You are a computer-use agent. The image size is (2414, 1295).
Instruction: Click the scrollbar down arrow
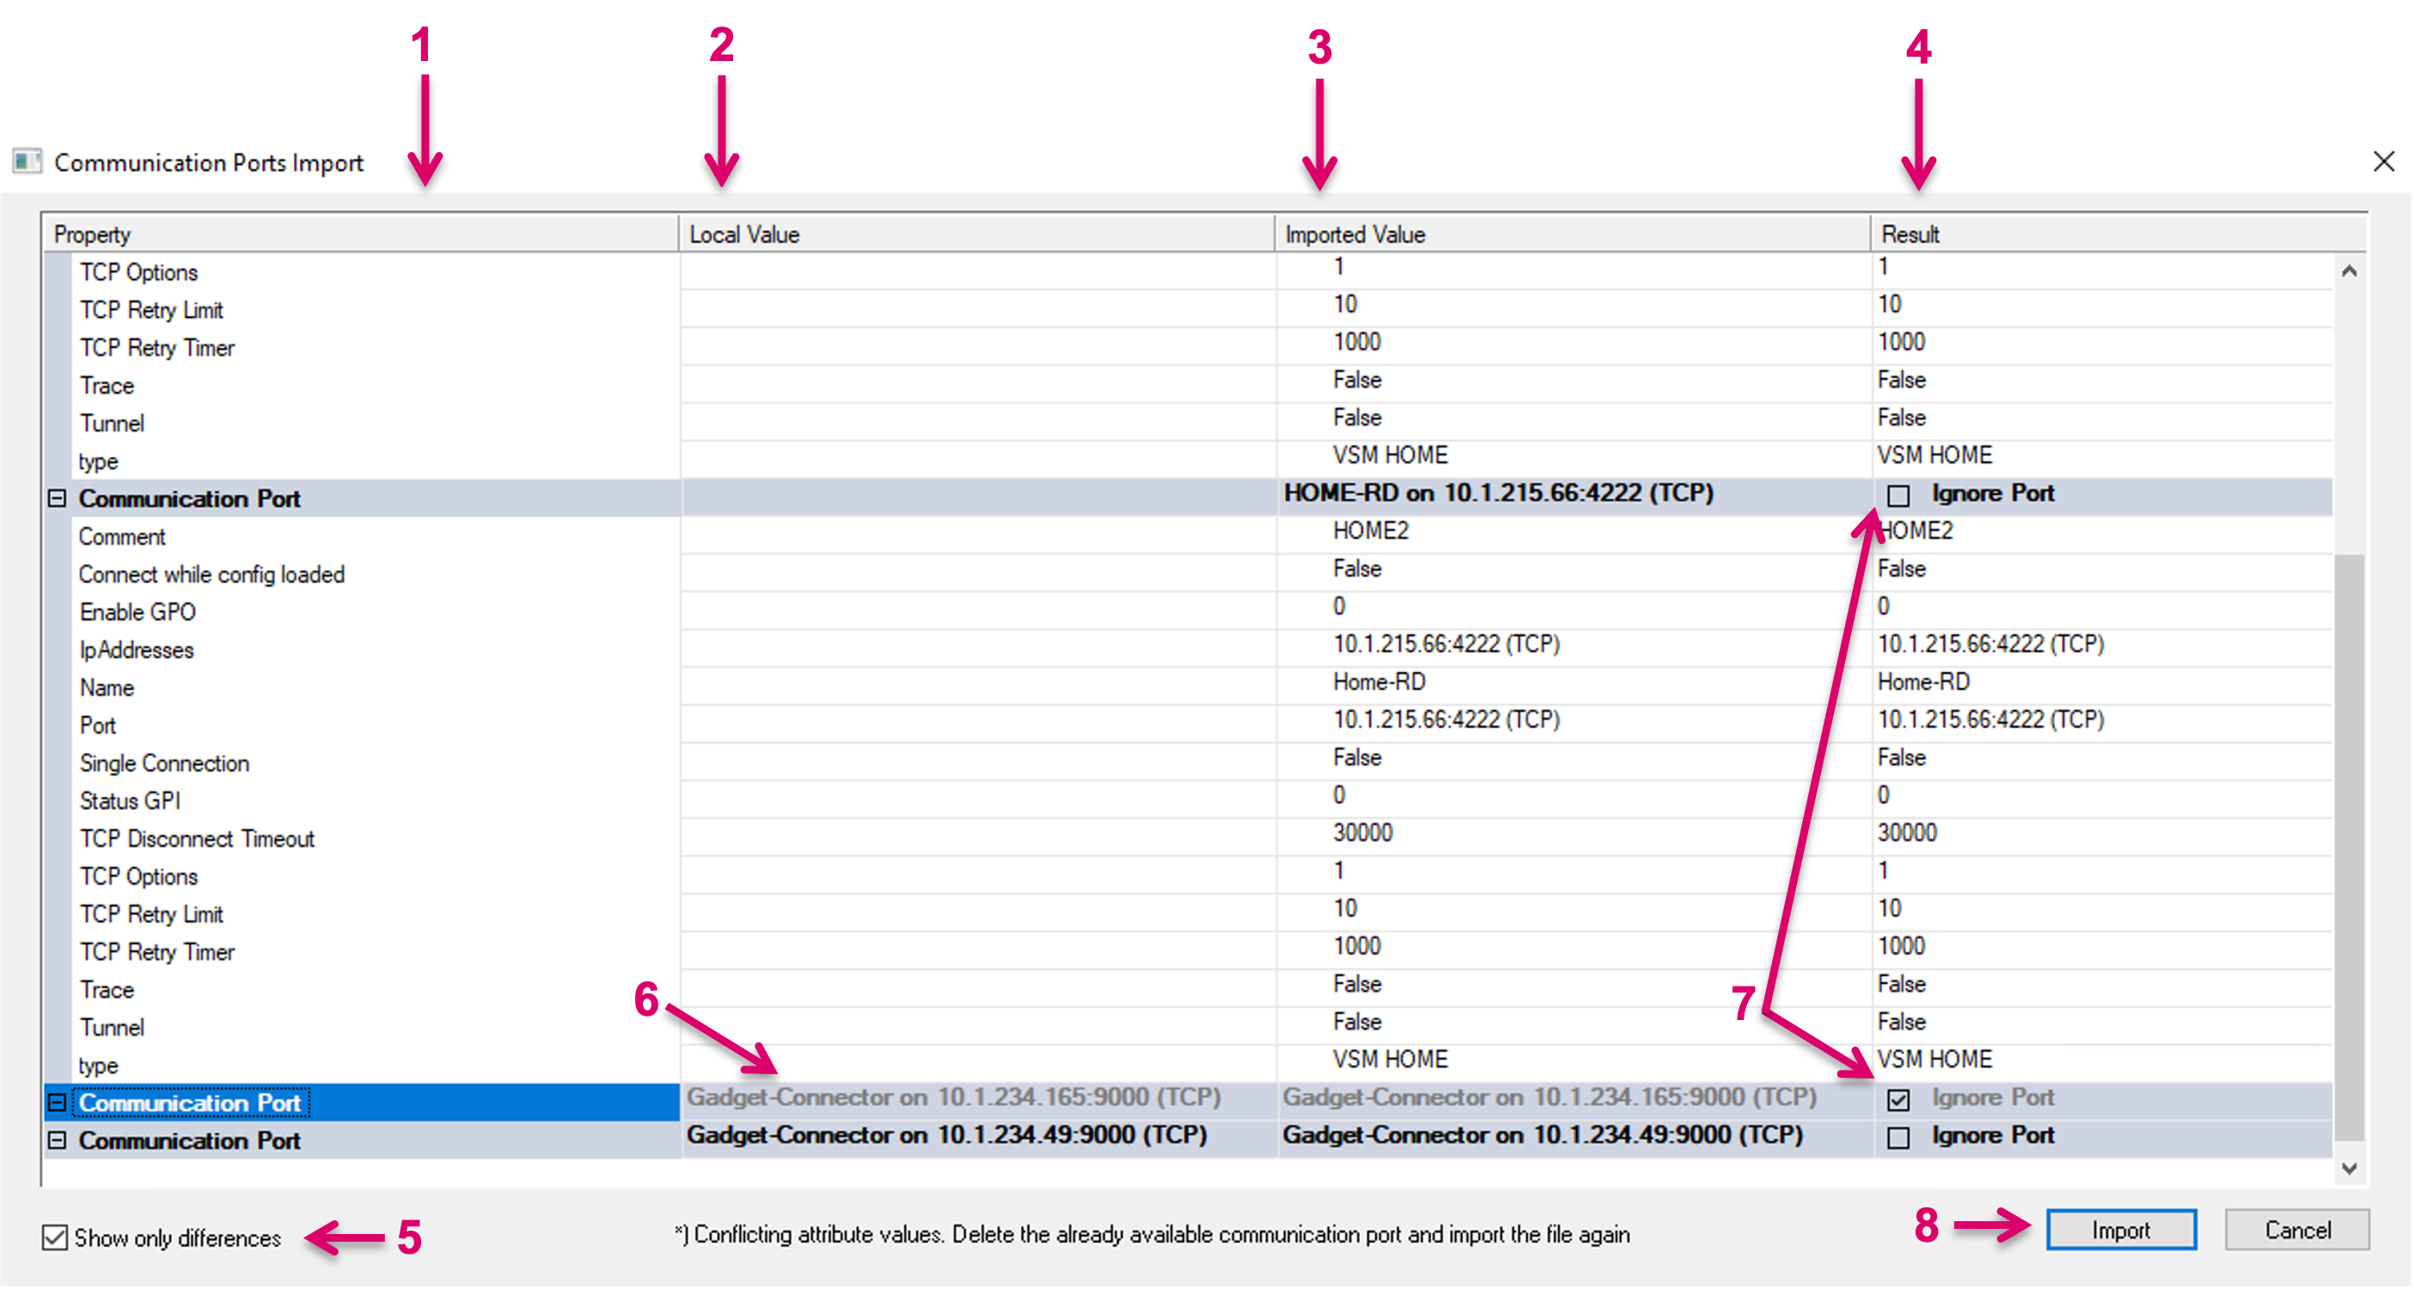[x=2349, y=1168]
